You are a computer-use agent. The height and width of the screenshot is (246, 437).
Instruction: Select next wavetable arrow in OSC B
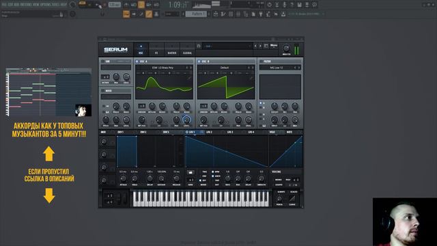pos(253,68)
